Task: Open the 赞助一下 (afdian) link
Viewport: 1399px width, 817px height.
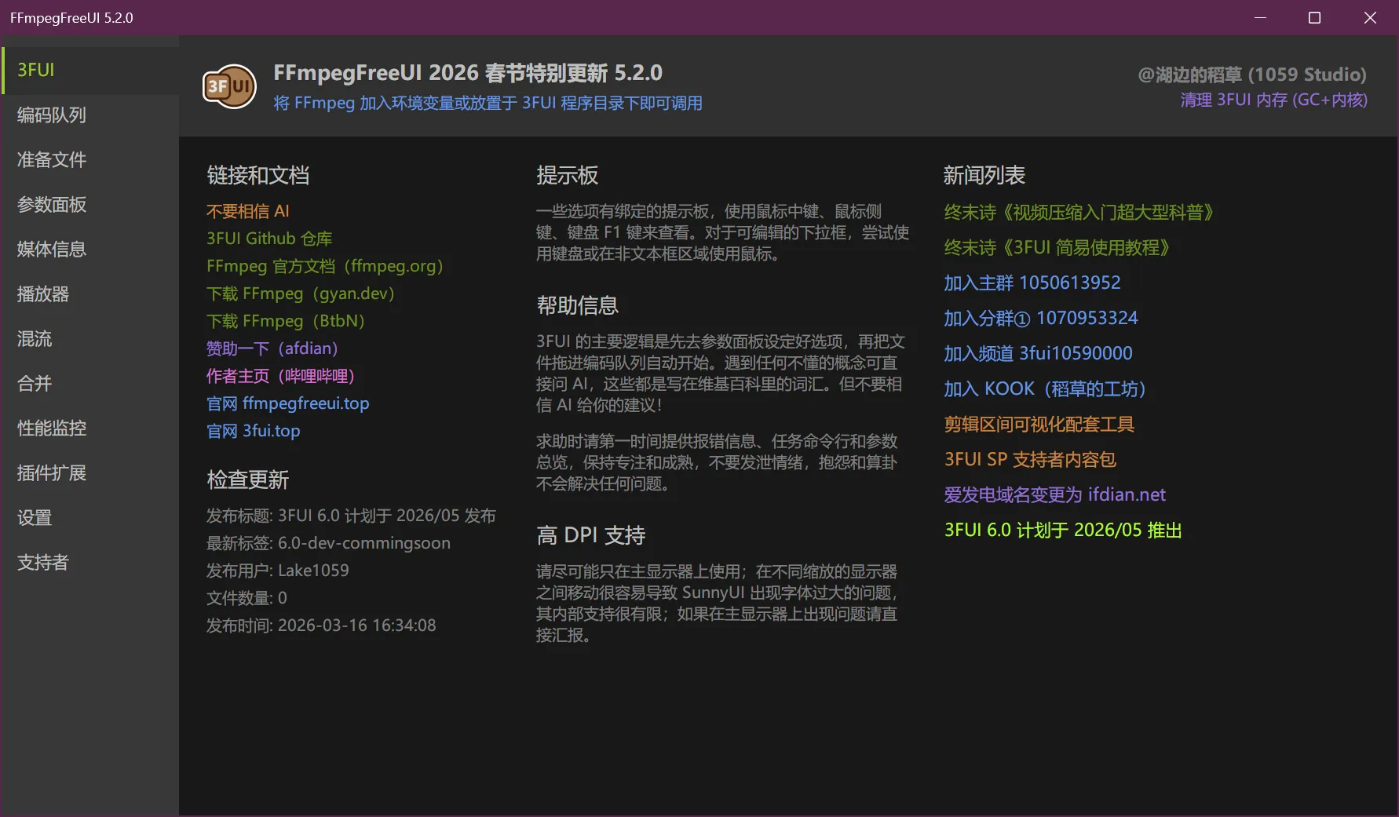Action: coord(272,348)
